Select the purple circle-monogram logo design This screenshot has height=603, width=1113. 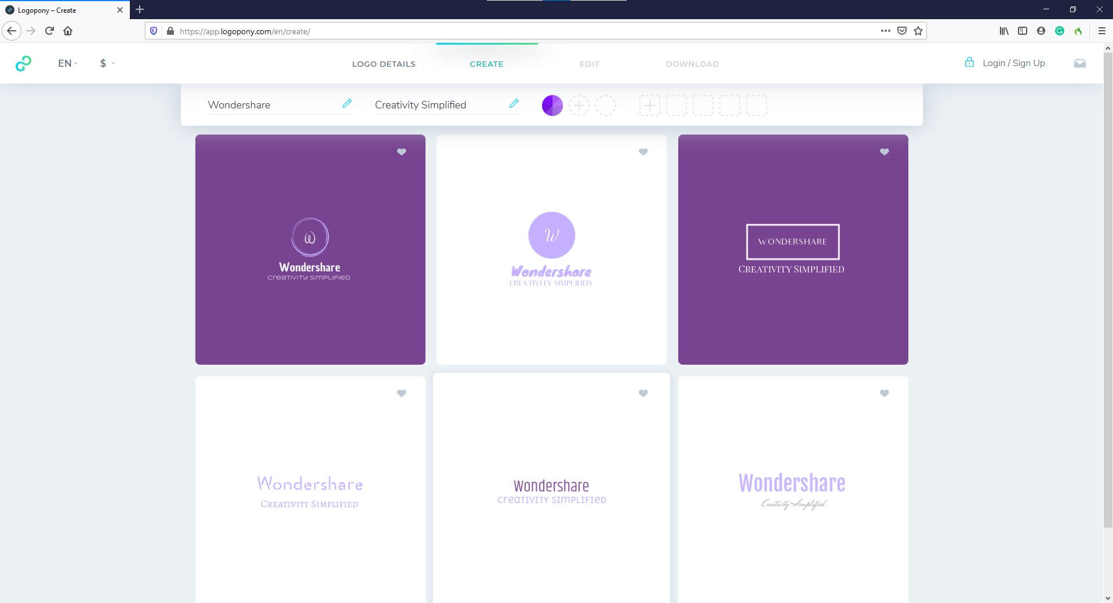310,249
